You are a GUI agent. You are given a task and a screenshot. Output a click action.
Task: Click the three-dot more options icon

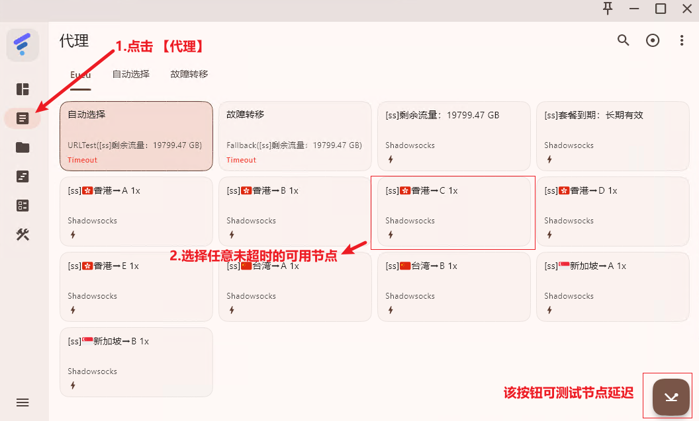click(682, 40)
